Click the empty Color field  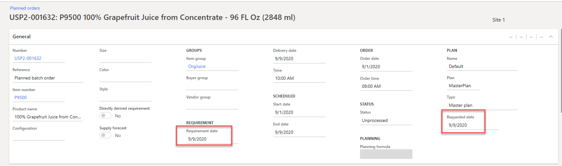126,78
